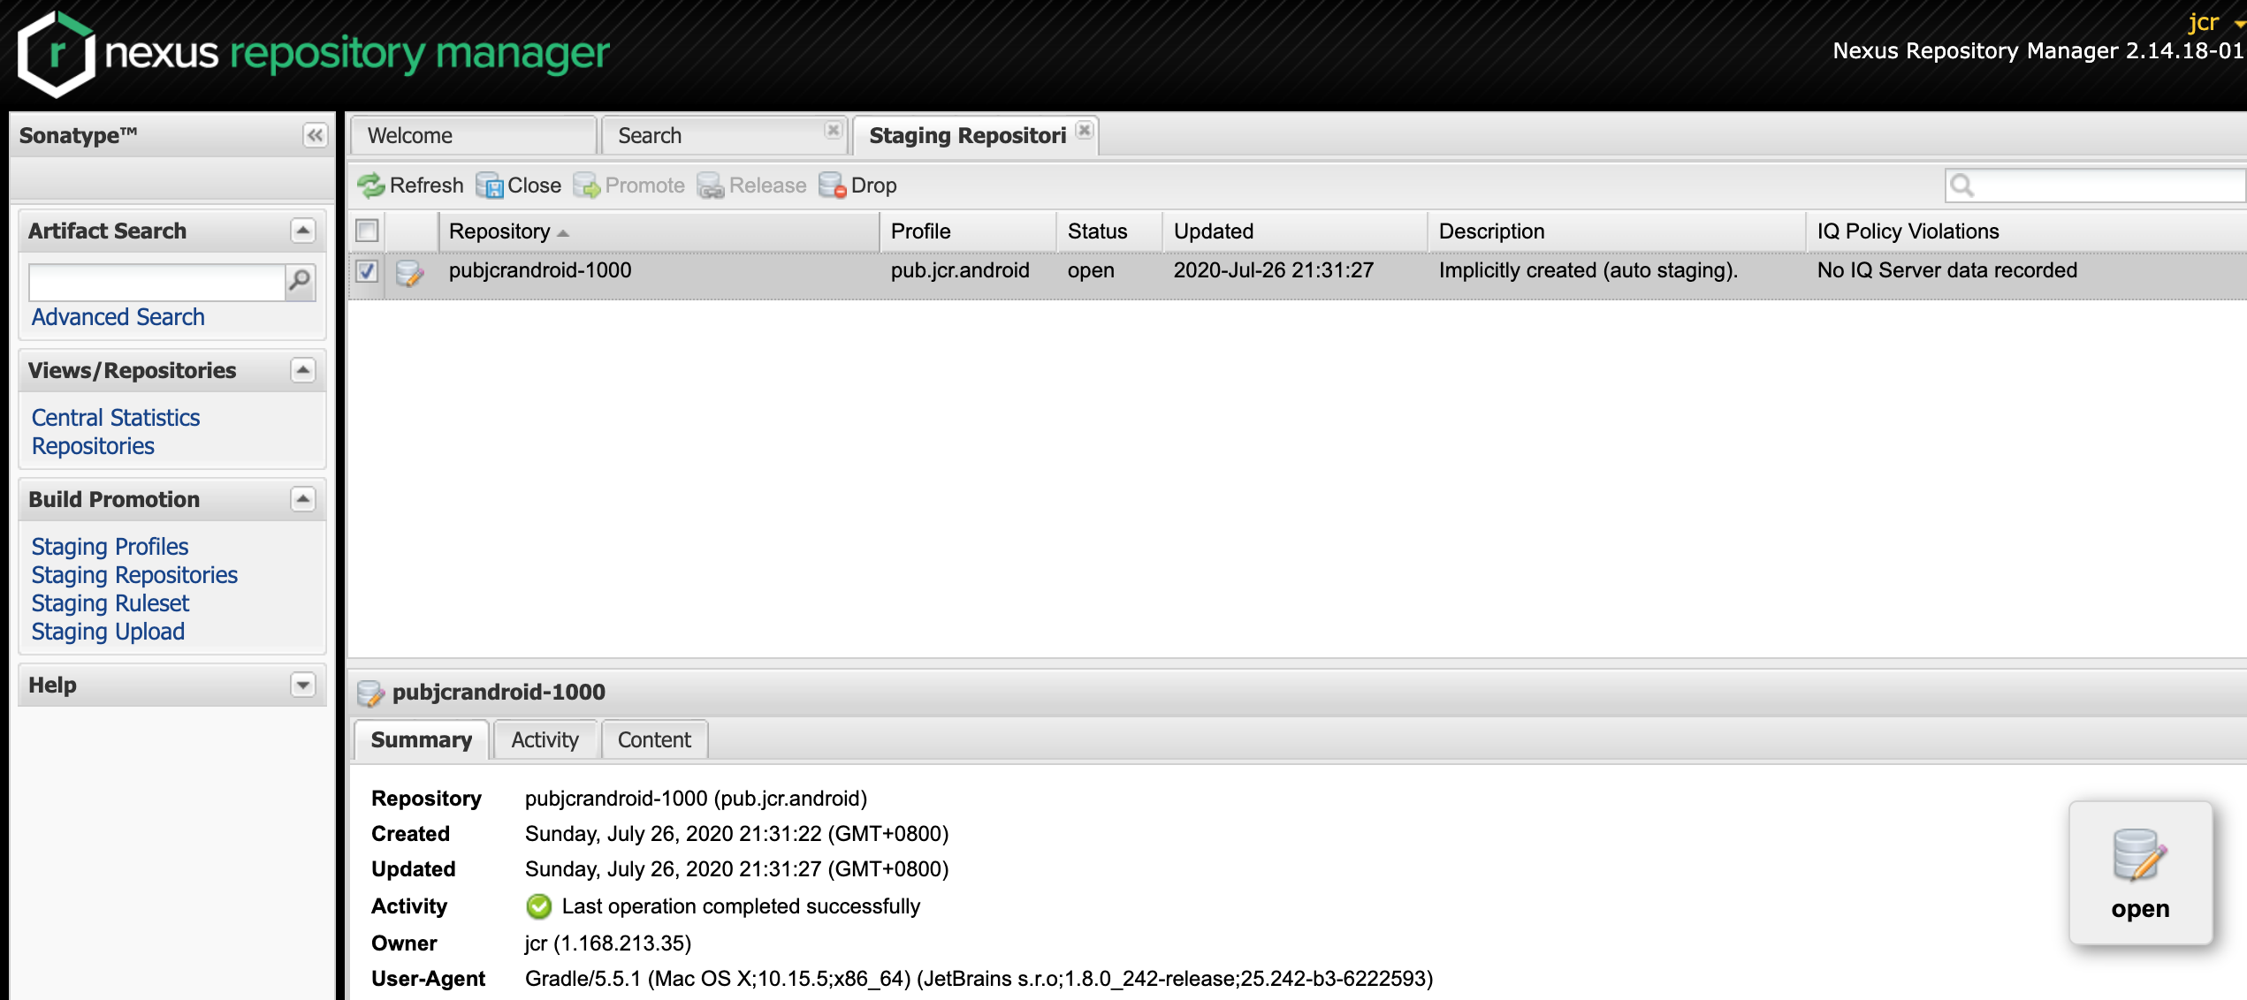Collapse the Artifact Search section
This screenshot has width=2247, height=1000.
(303, 231)
